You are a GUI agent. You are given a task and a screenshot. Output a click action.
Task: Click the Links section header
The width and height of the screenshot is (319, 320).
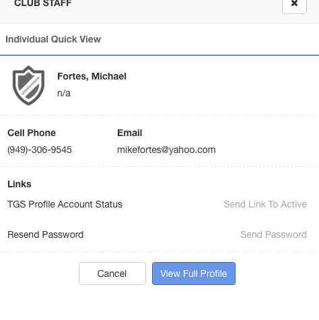pos(20,184)
